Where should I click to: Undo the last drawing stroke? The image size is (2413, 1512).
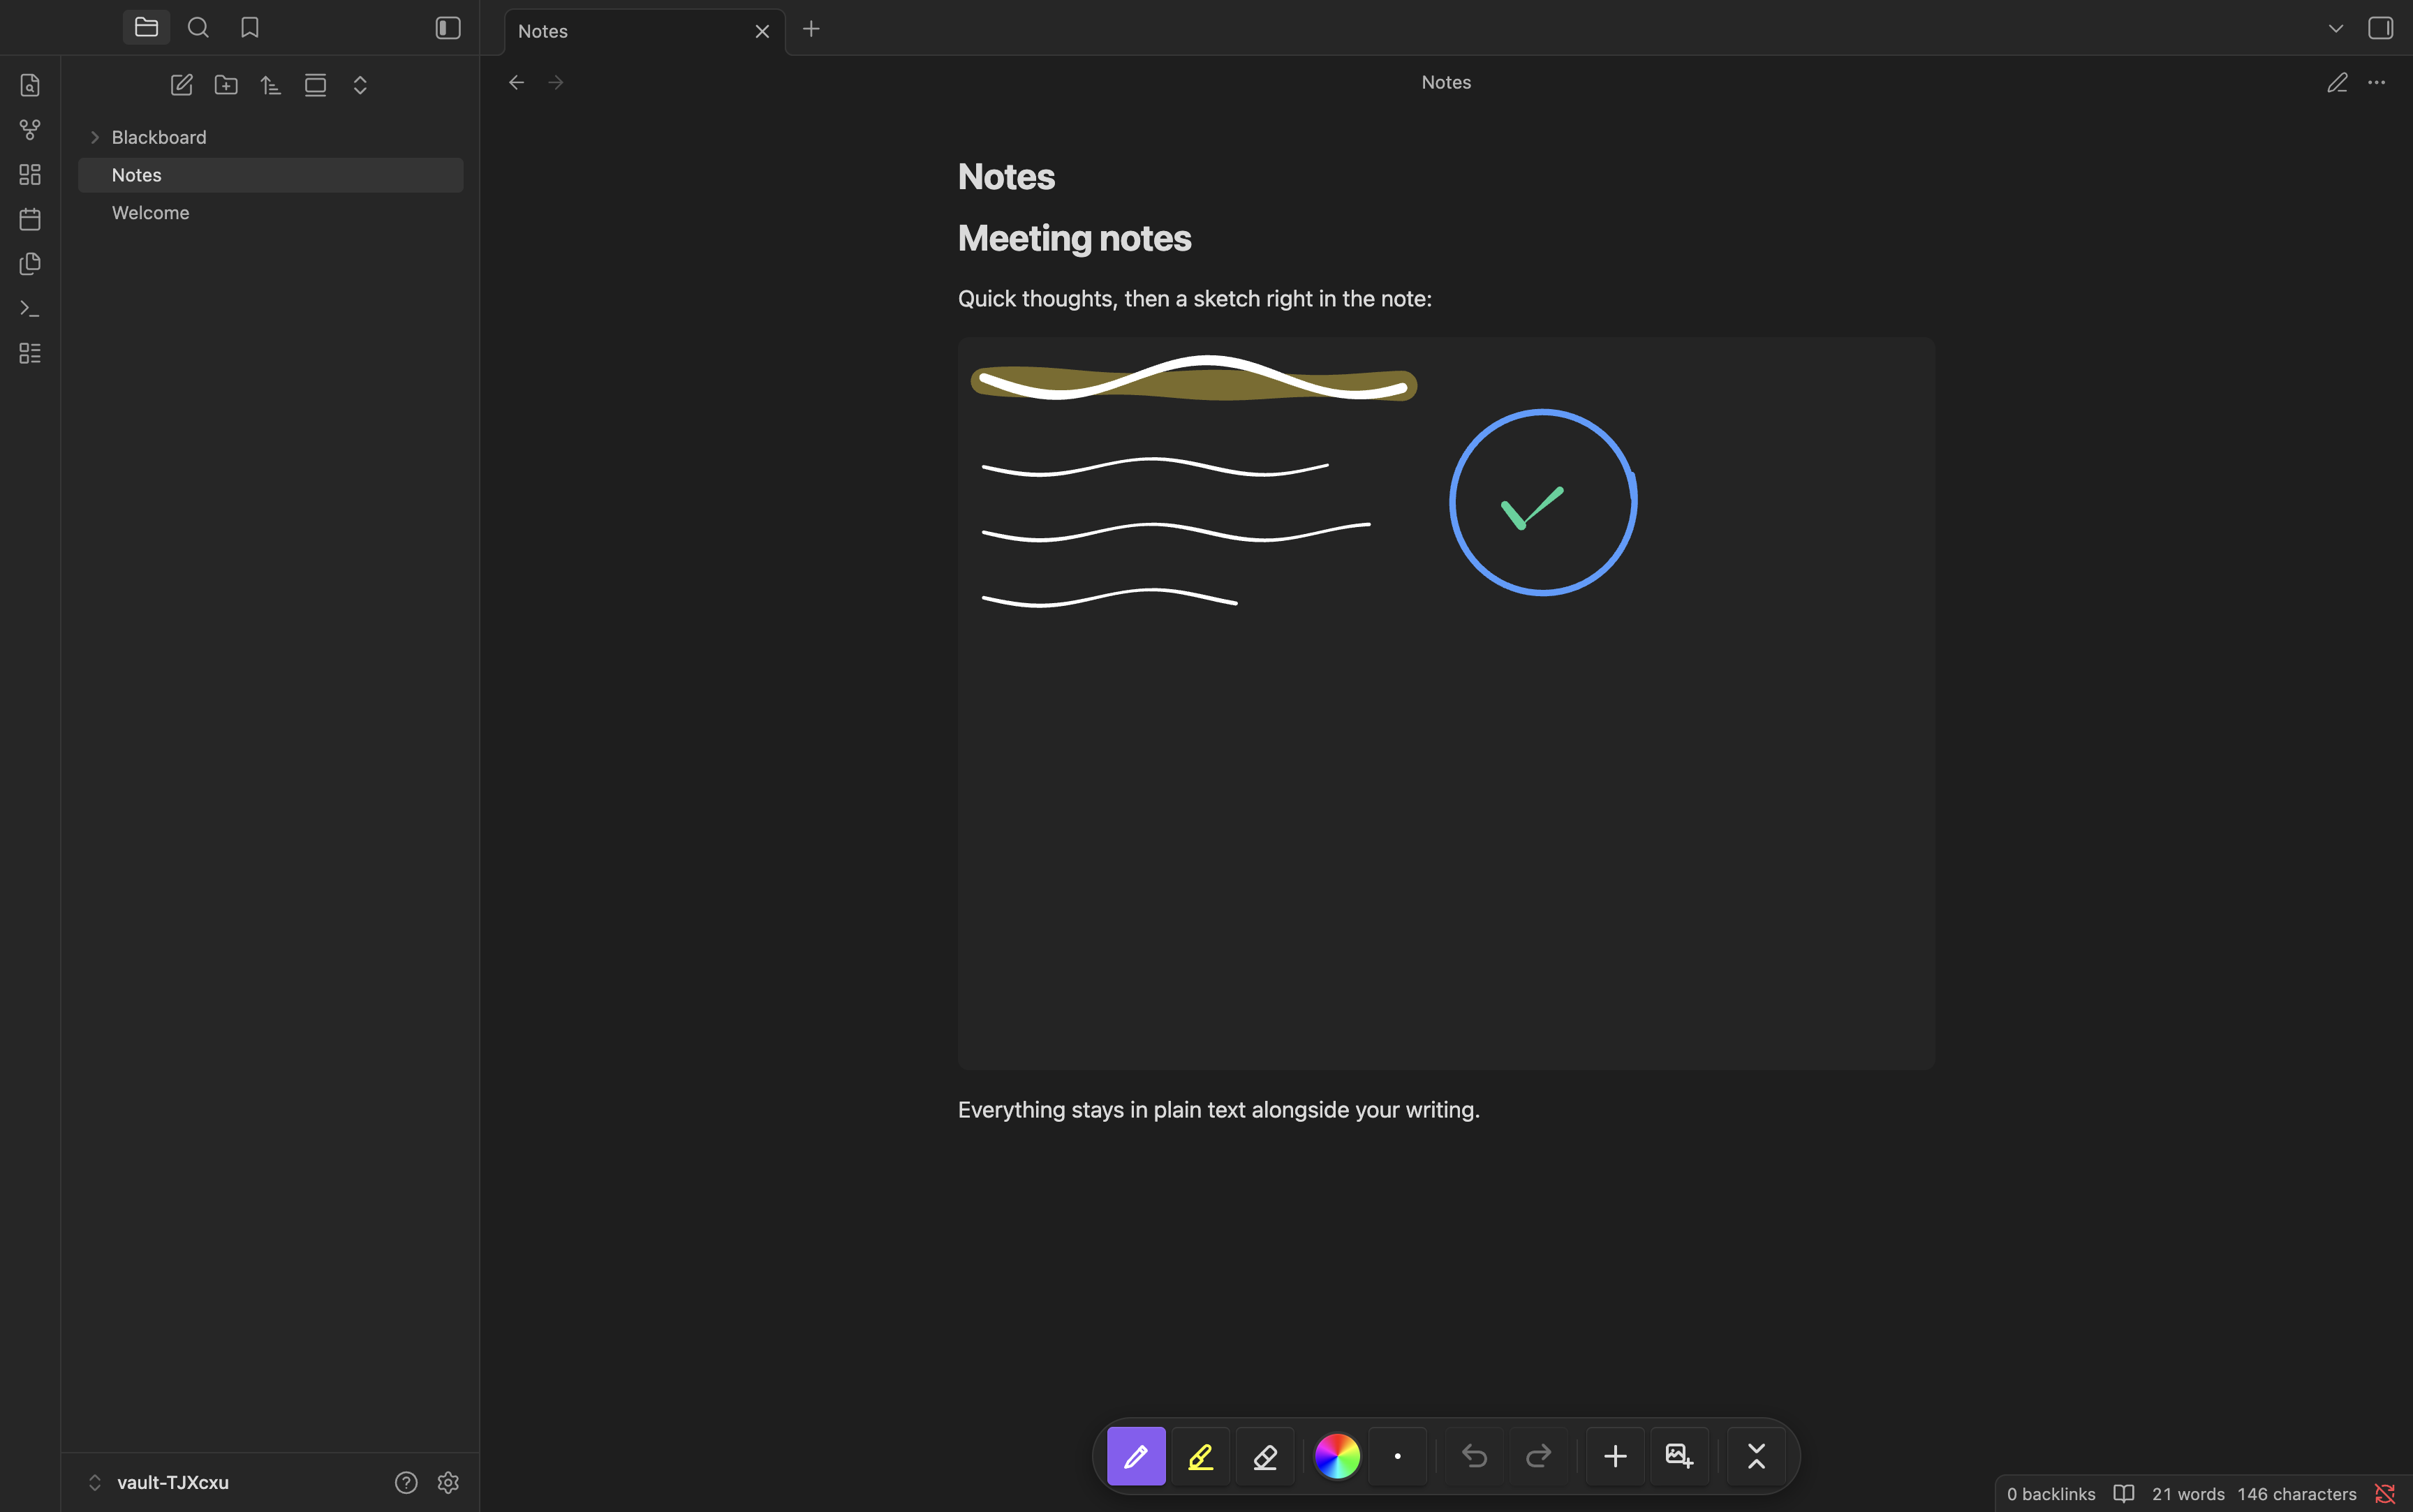[1474, 1456]
